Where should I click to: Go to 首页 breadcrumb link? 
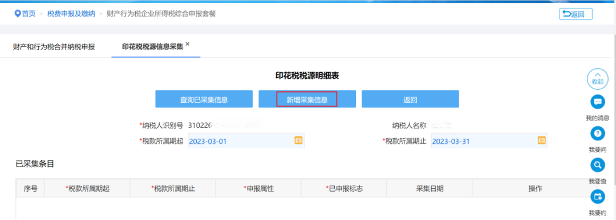click(29, 14)
